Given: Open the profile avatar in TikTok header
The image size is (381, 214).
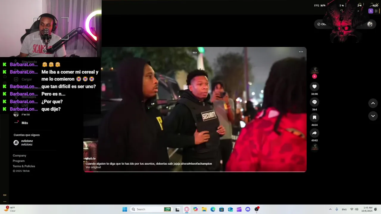Looking at the screenshot, I should [x=370, y=24].
